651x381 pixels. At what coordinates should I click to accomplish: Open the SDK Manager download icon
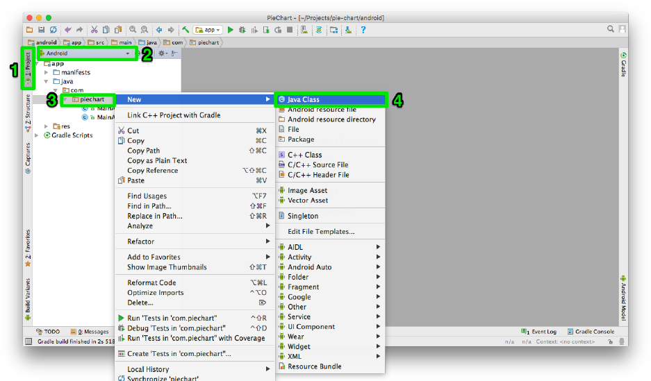click(348, 30)
